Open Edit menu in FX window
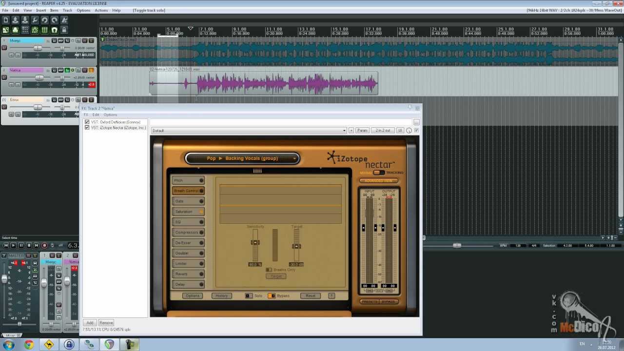 [96, 115]
